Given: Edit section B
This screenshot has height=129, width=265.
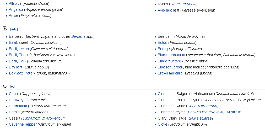Looking at the screenshot, I should 14,29.
